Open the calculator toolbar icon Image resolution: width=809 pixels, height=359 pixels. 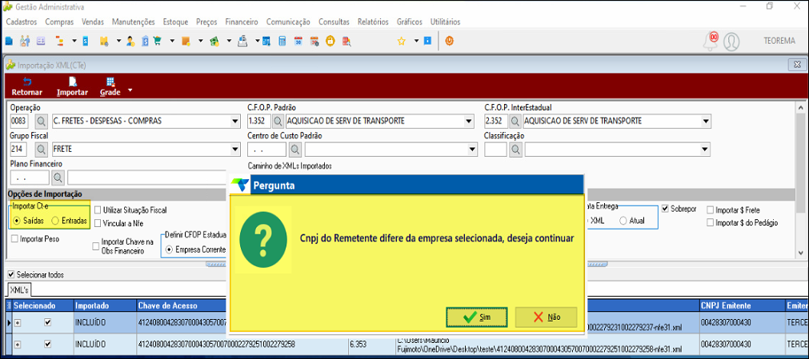(282, 42)
